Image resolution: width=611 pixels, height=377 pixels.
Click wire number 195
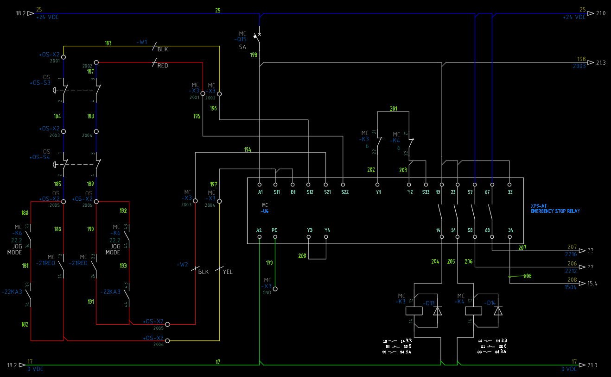click(197, 116)
